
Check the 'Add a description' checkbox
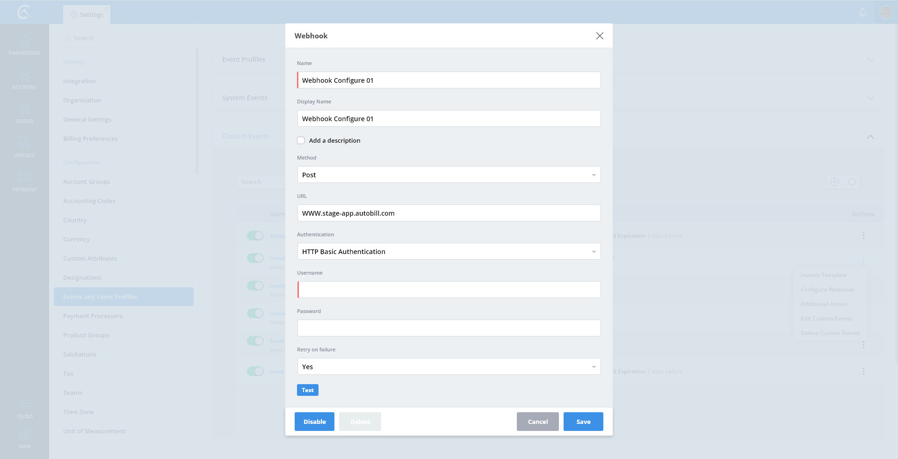301,140
